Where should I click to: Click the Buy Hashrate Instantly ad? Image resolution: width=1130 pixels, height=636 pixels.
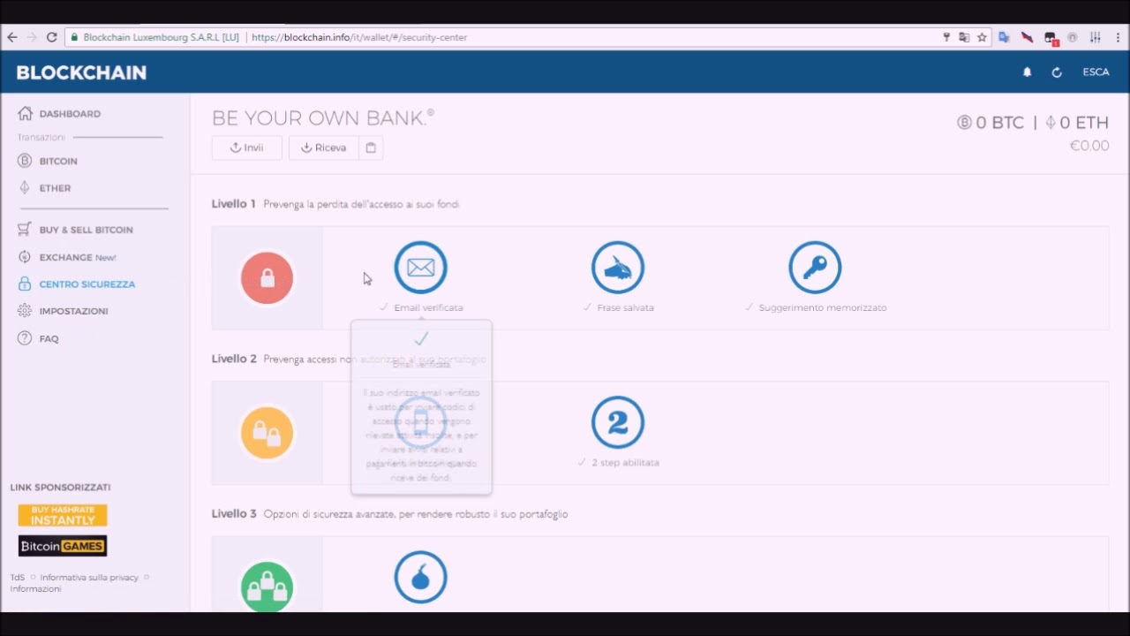63,515
